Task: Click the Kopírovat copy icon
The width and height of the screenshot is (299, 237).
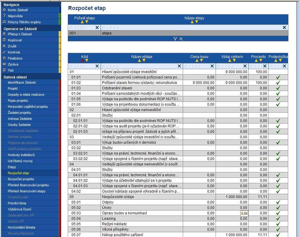Action: [5, 40]
